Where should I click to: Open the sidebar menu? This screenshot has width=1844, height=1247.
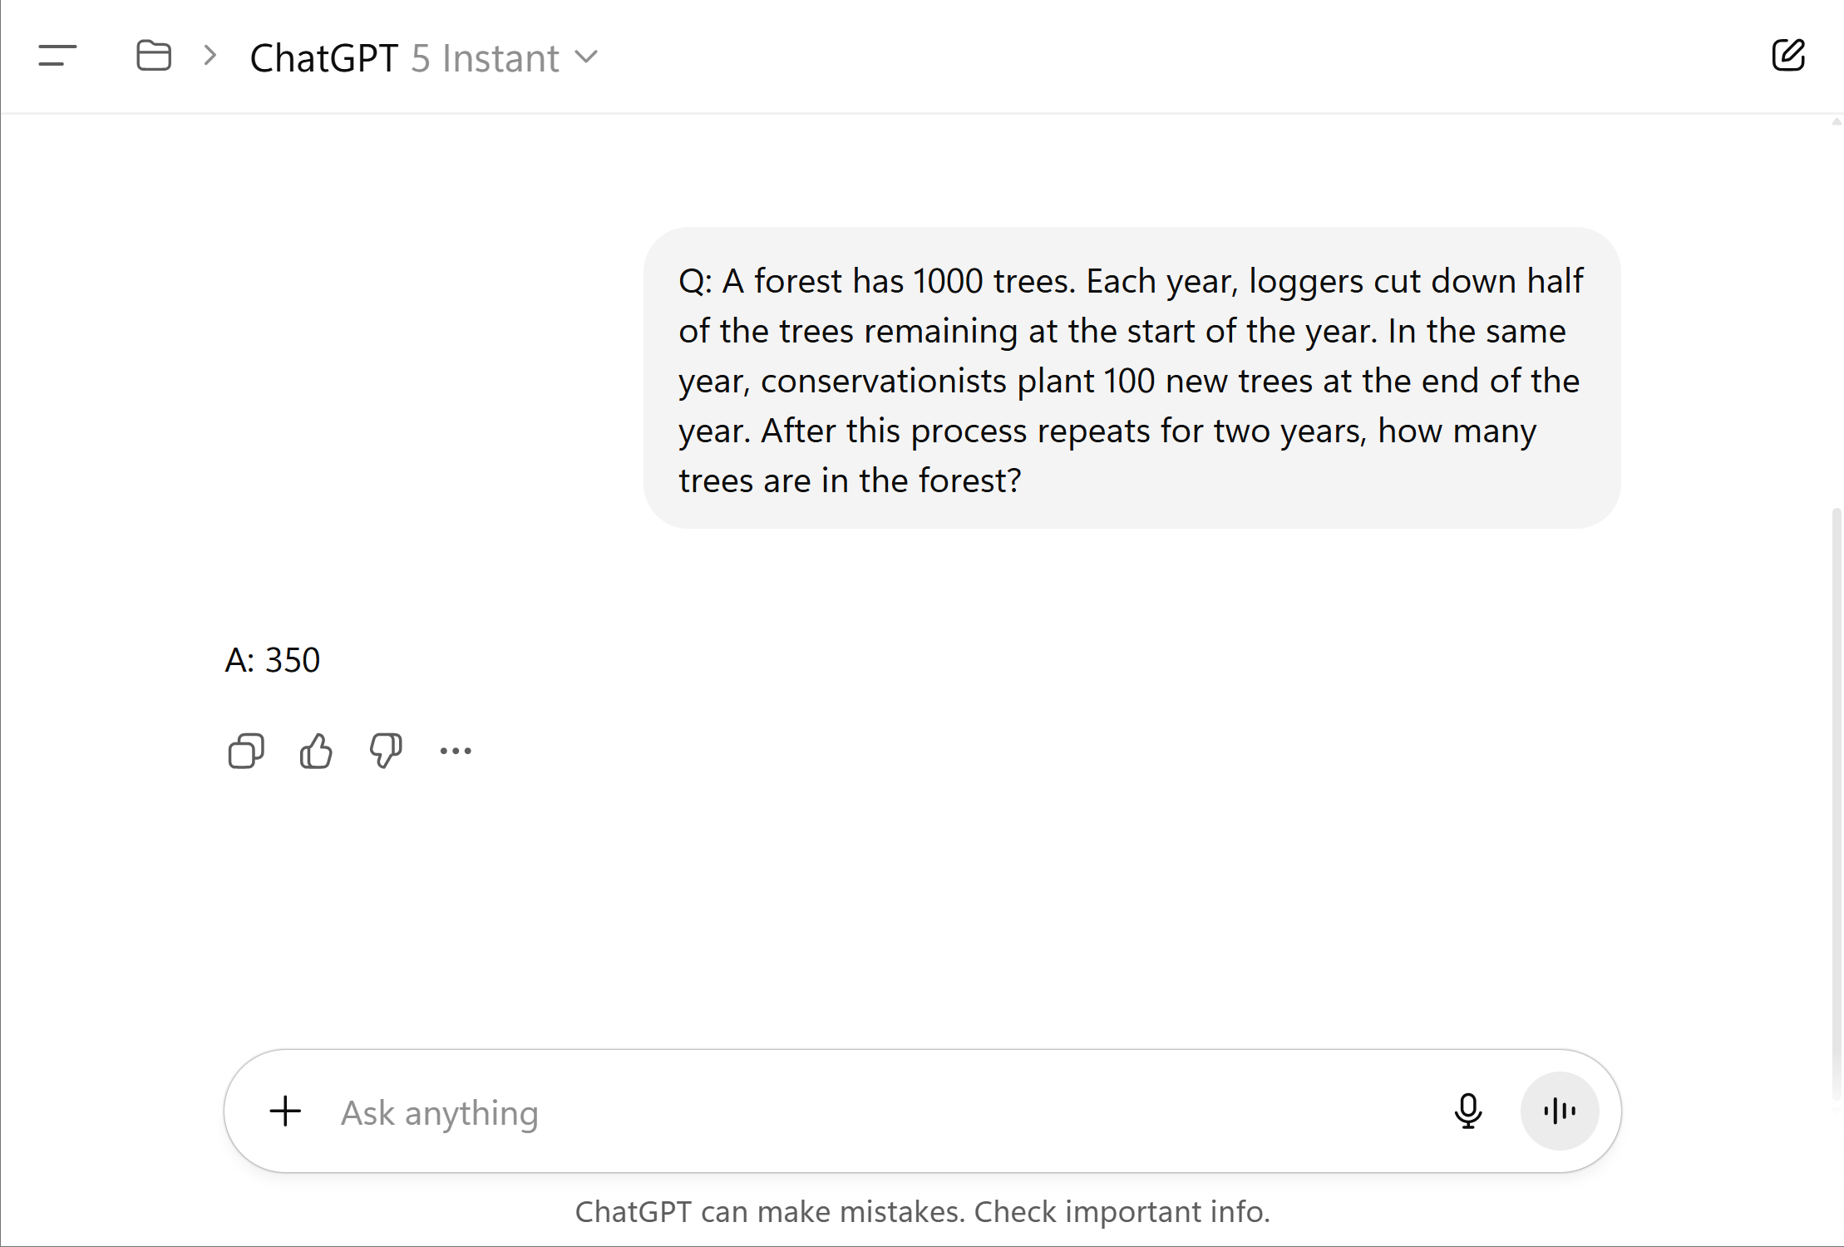57,56
